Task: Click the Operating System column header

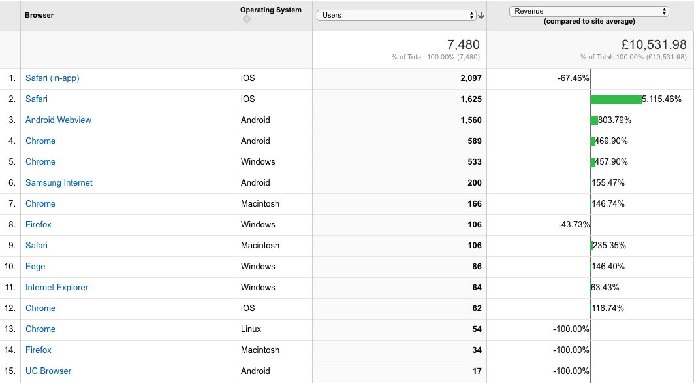Action: 271,10
